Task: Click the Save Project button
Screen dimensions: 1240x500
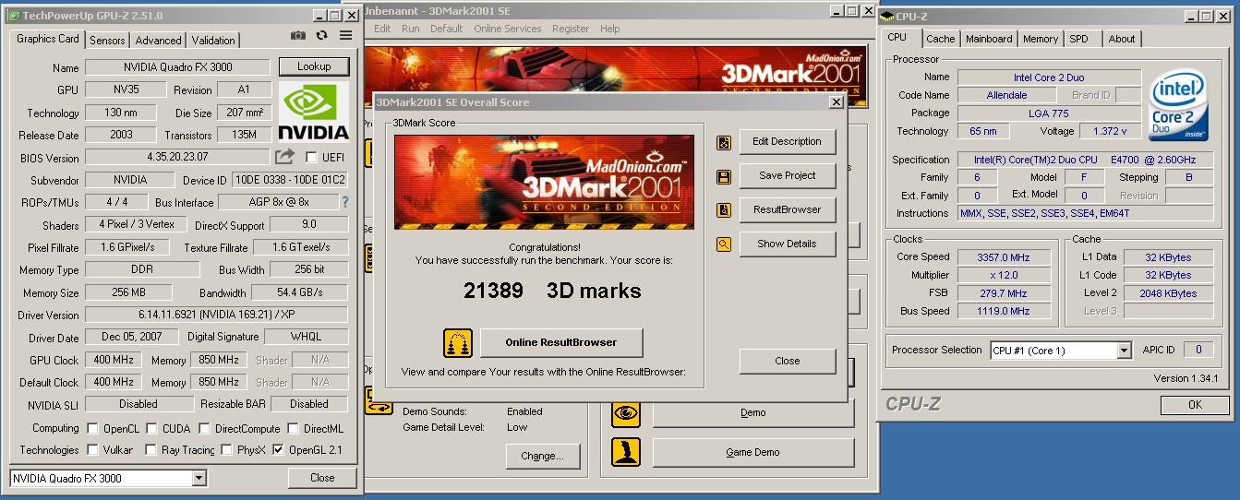Action: pos(787,176)
